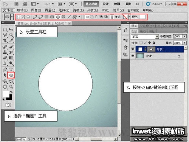
Task: Open the style picker dropdown arrow
Action: [x=129, y=17]
